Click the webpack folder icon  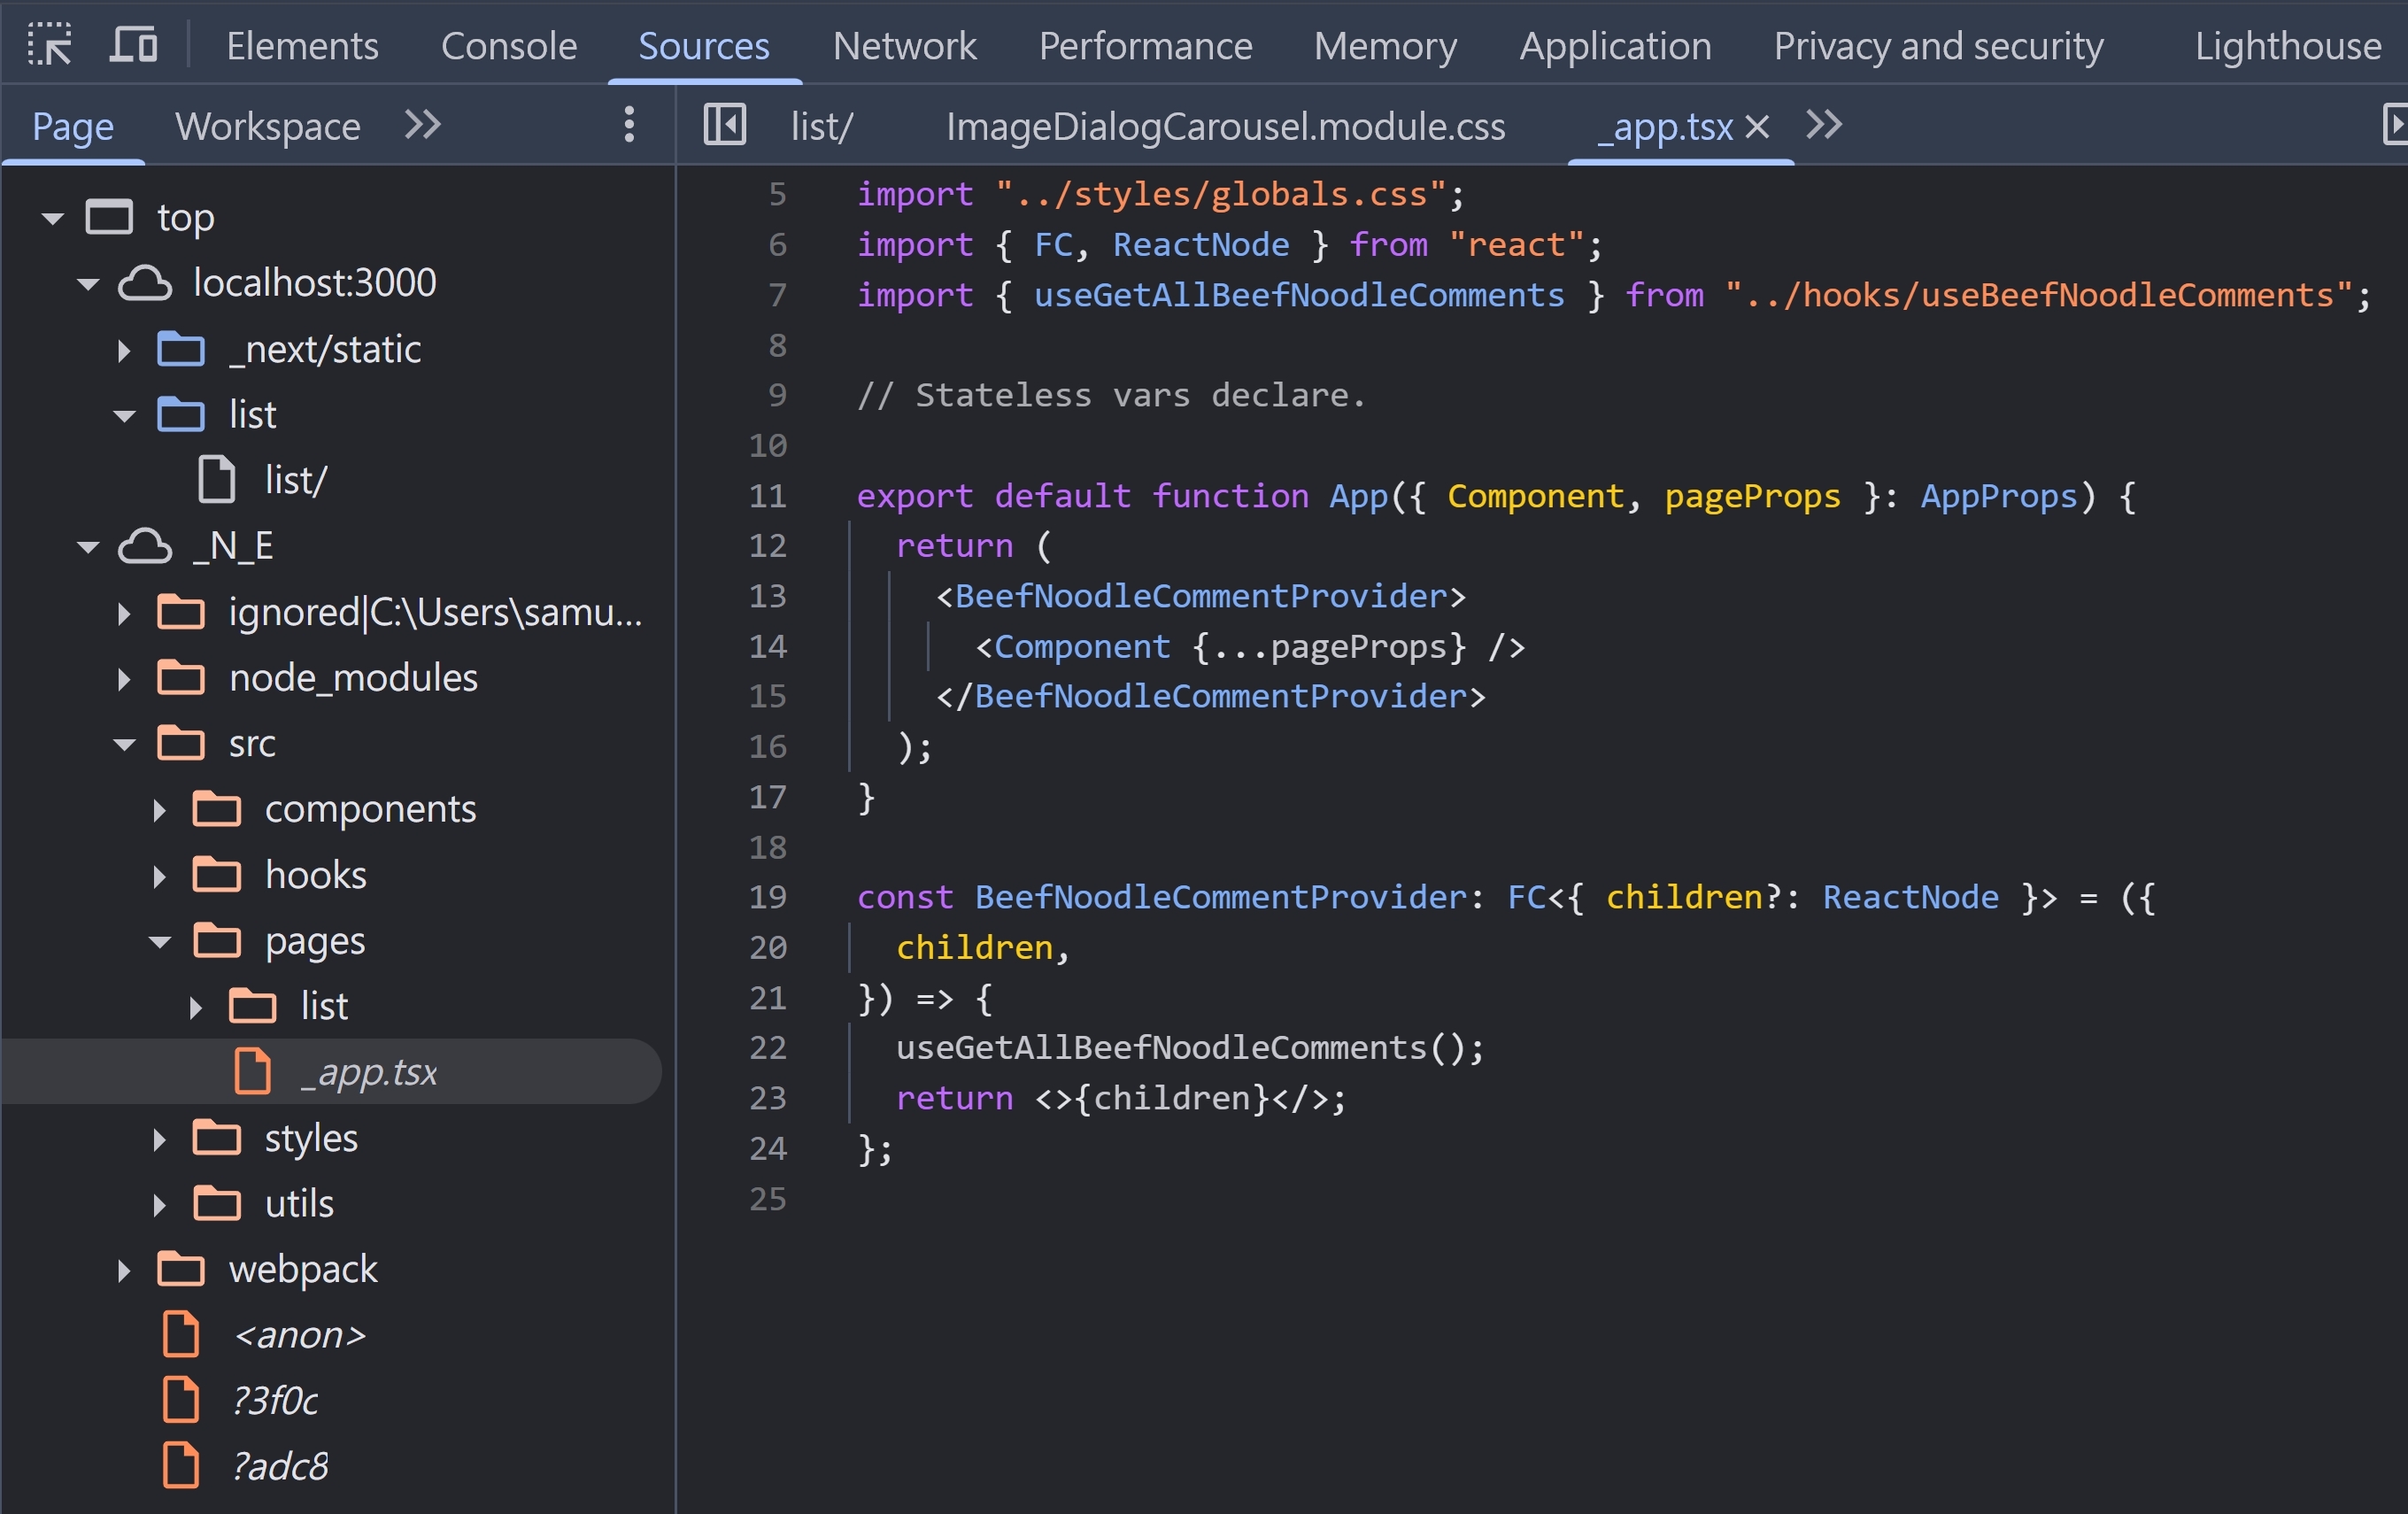pyautogui.click(x=181, y=1269)
